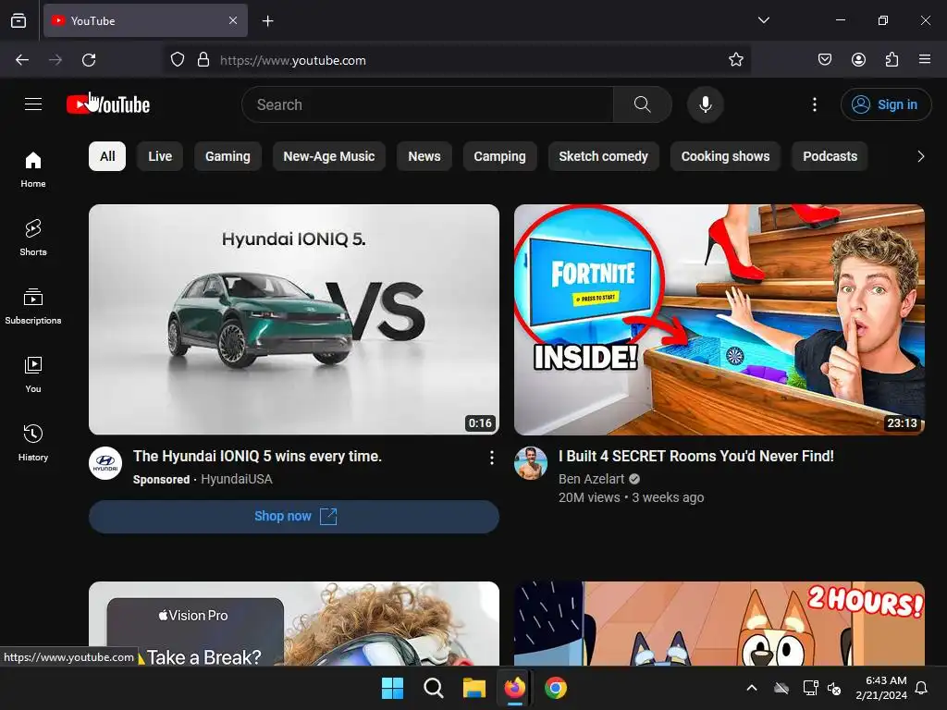Click the Firefox back arrow
The height and width of the screenshot is (710, 947).
point(22,60)
